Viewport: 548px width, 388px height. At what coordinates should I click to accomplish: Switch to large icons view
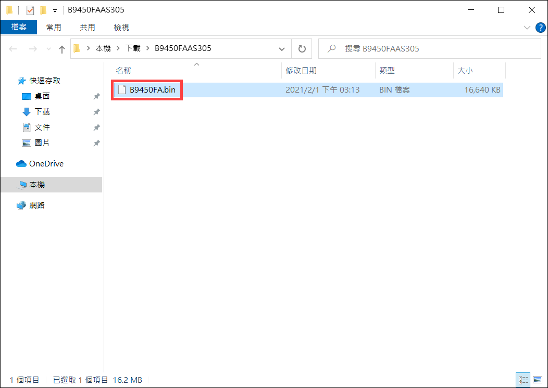(x=537, y=380)
